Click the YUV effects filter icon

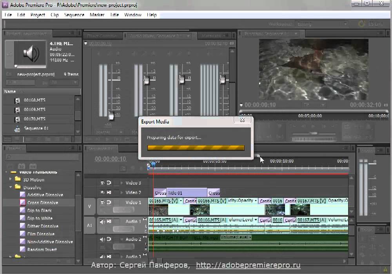pos(33,166)
